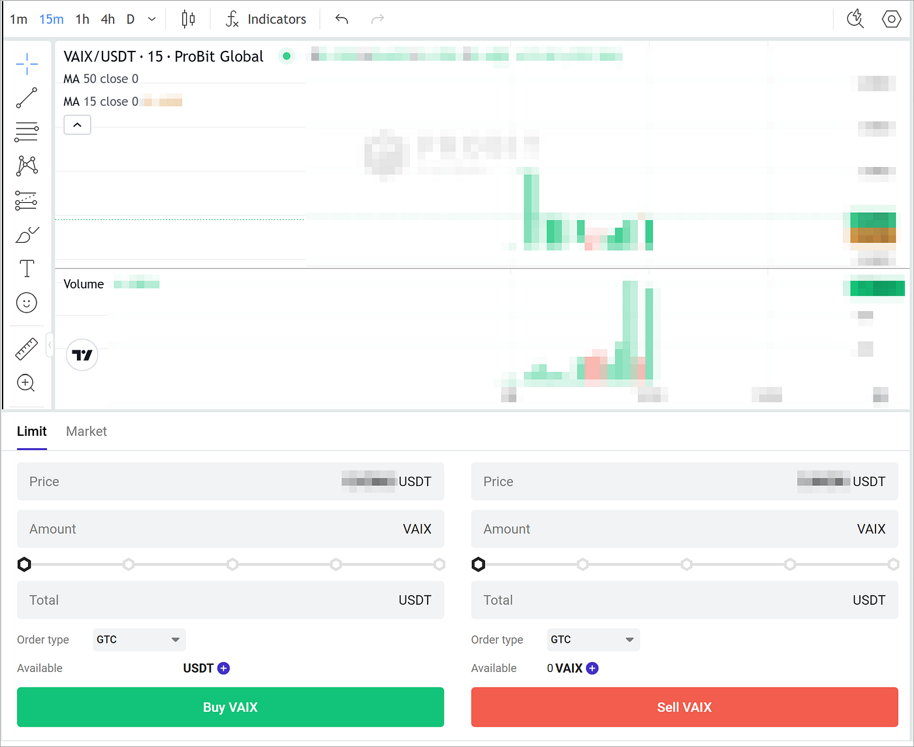Switch chart to D daily timeframe
Image resolution: width=914 pixels, height=747 pixels.
click(131, 19)
